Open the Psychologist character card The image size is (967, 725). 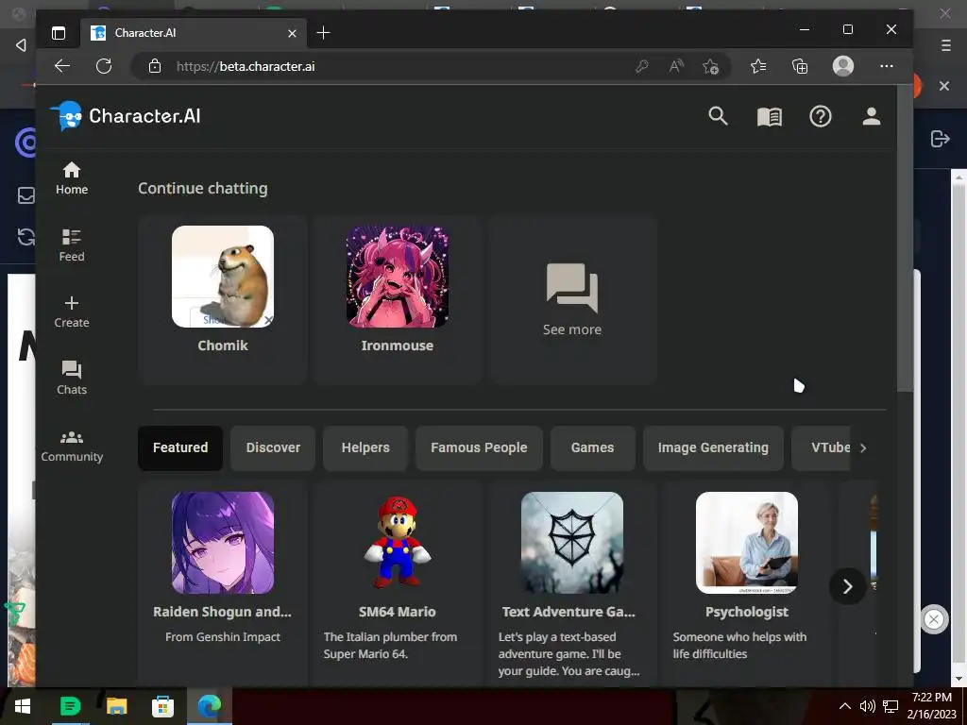pyautogui.click(x=747, y=582)
